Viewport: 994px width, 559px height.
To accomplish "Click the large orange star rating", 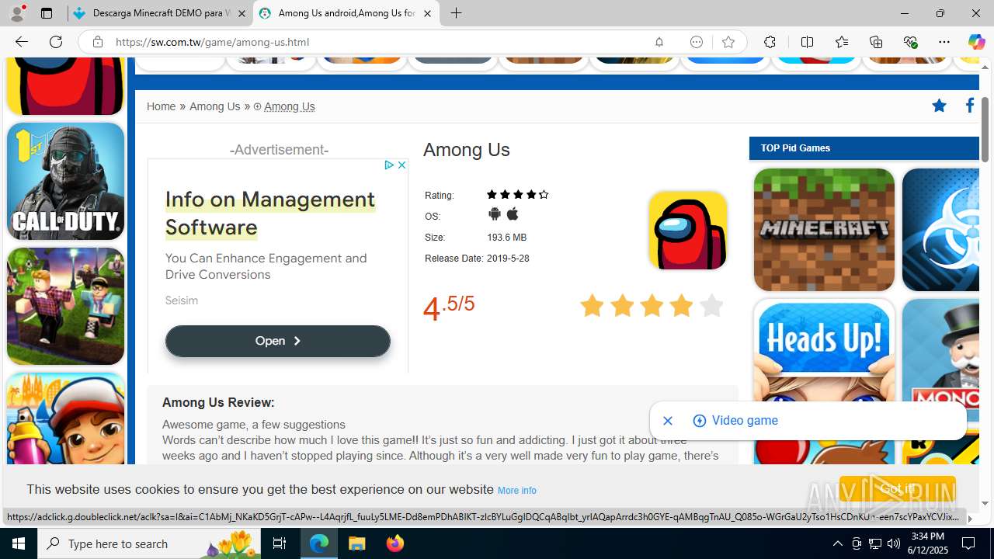I will coord(652,306).
